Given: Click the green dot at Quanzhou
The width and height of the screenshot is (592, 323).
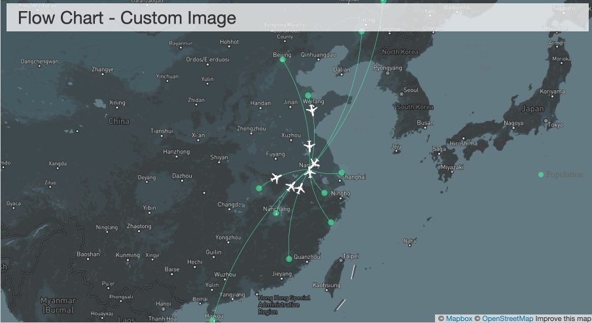Looking at the screenshot, I should point(289,258).
